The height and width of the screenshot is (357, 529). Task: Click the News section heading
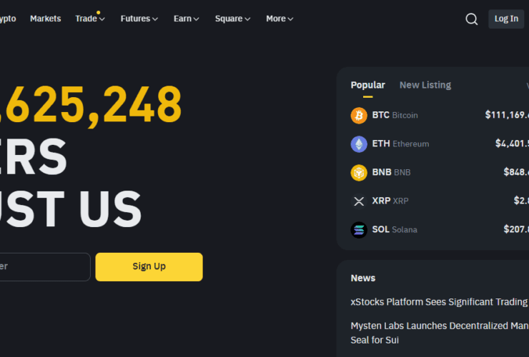click(x=363, y=278)
